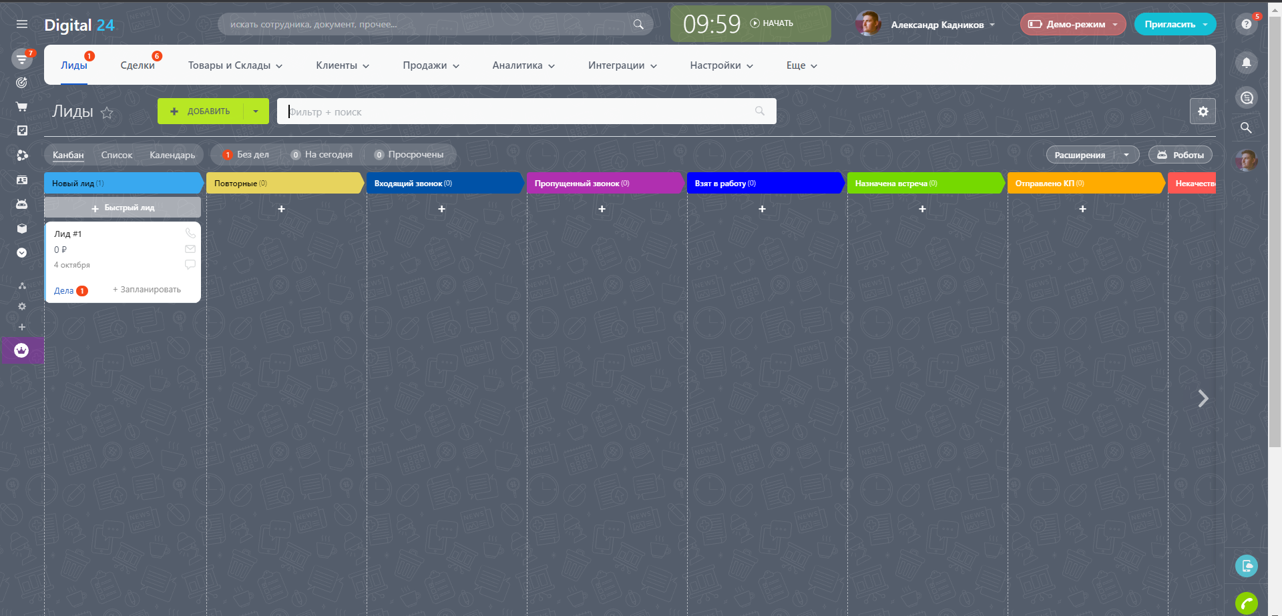
Task: Expand the Еще menu
Action: 801,65
